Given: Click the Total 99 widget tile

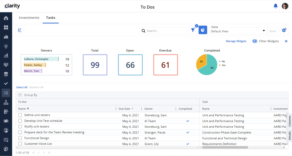Looking at the screenshot, I should tap(95, 65).
